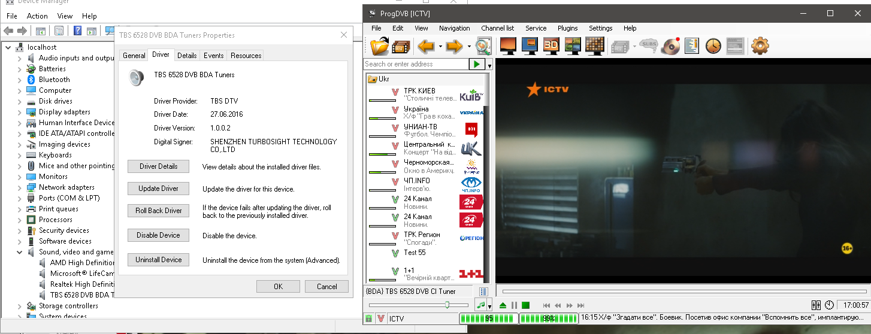Switch to the Resources tab in TBS Properties
Viewport: 871px width, 334px height.
pos(246,56)
